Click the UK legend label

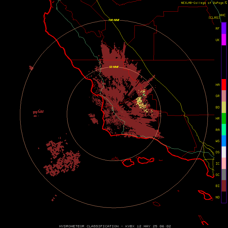point(217,40)
